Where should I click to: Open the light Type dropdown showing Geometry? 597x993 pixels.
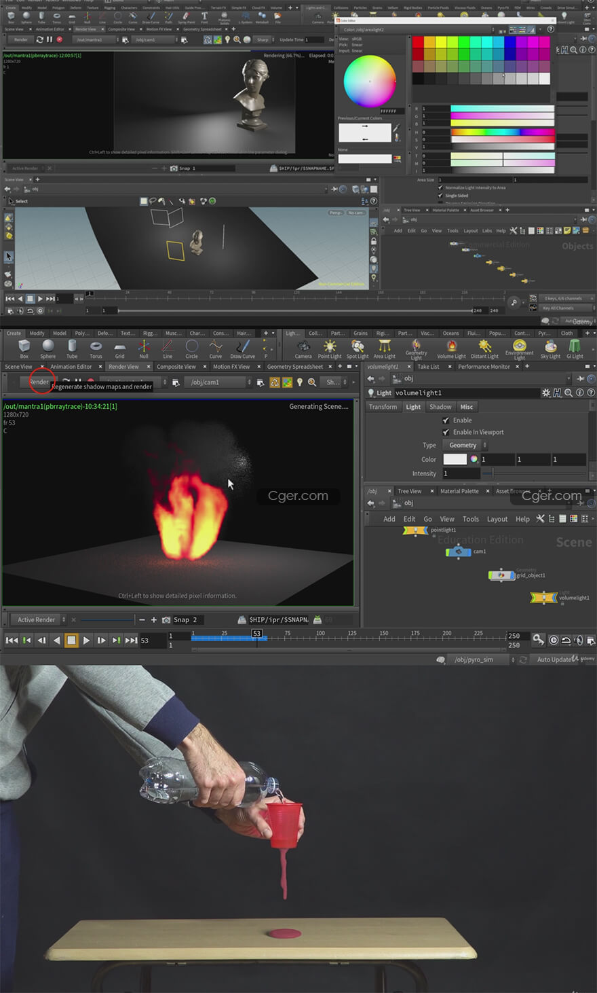[x=465, y=446]
